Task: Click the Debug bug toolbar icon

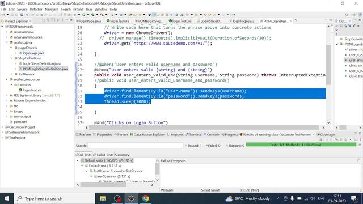Action: point(75,15)
